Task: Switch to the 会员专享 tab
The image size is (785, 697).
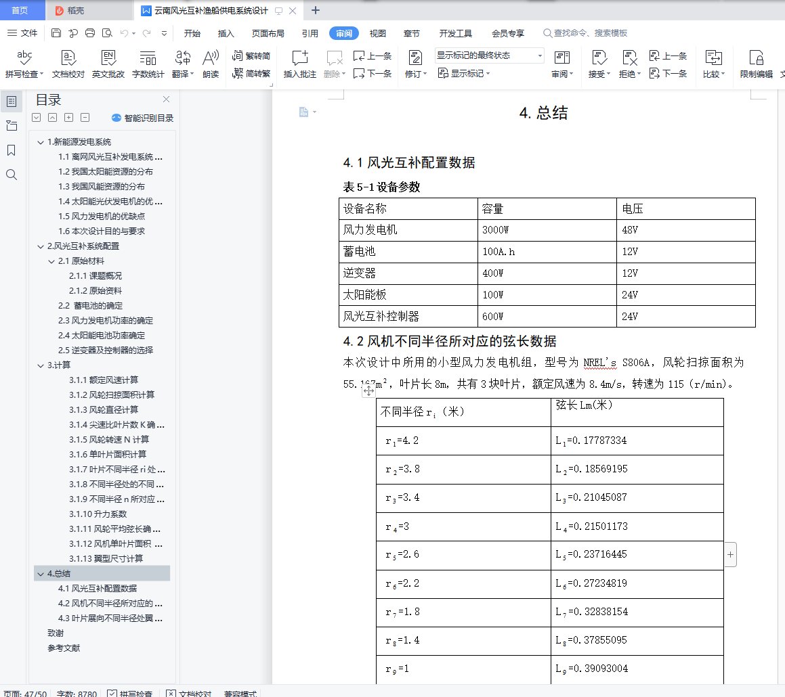Action: coord(508,34)
